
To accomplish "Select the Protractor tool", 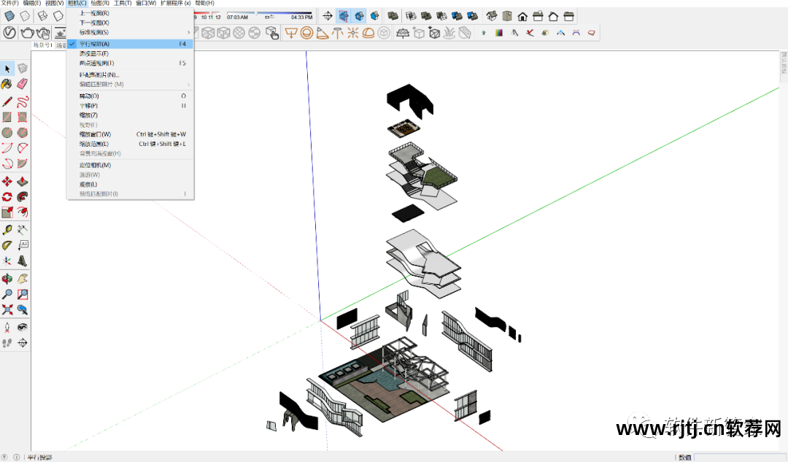I will [7, 245].
